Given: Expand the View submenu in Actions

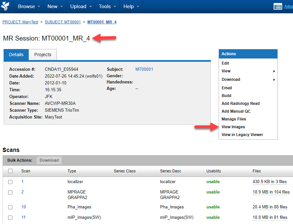Looking at the screenshot, I should click(x=248, y=71).
